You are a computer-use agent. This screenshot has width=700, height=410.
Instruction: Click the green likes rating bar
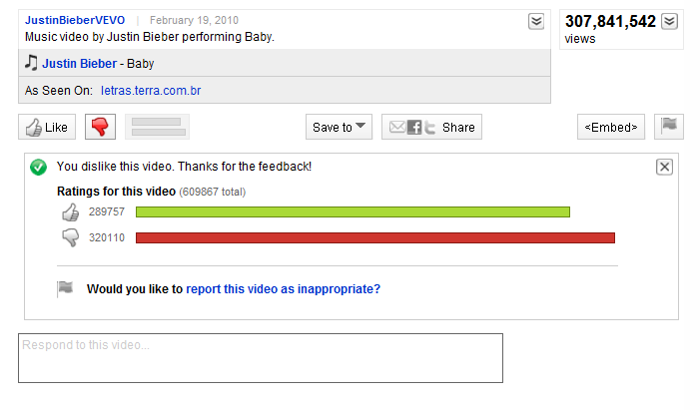pyautogui.click(x=352, y=211)
